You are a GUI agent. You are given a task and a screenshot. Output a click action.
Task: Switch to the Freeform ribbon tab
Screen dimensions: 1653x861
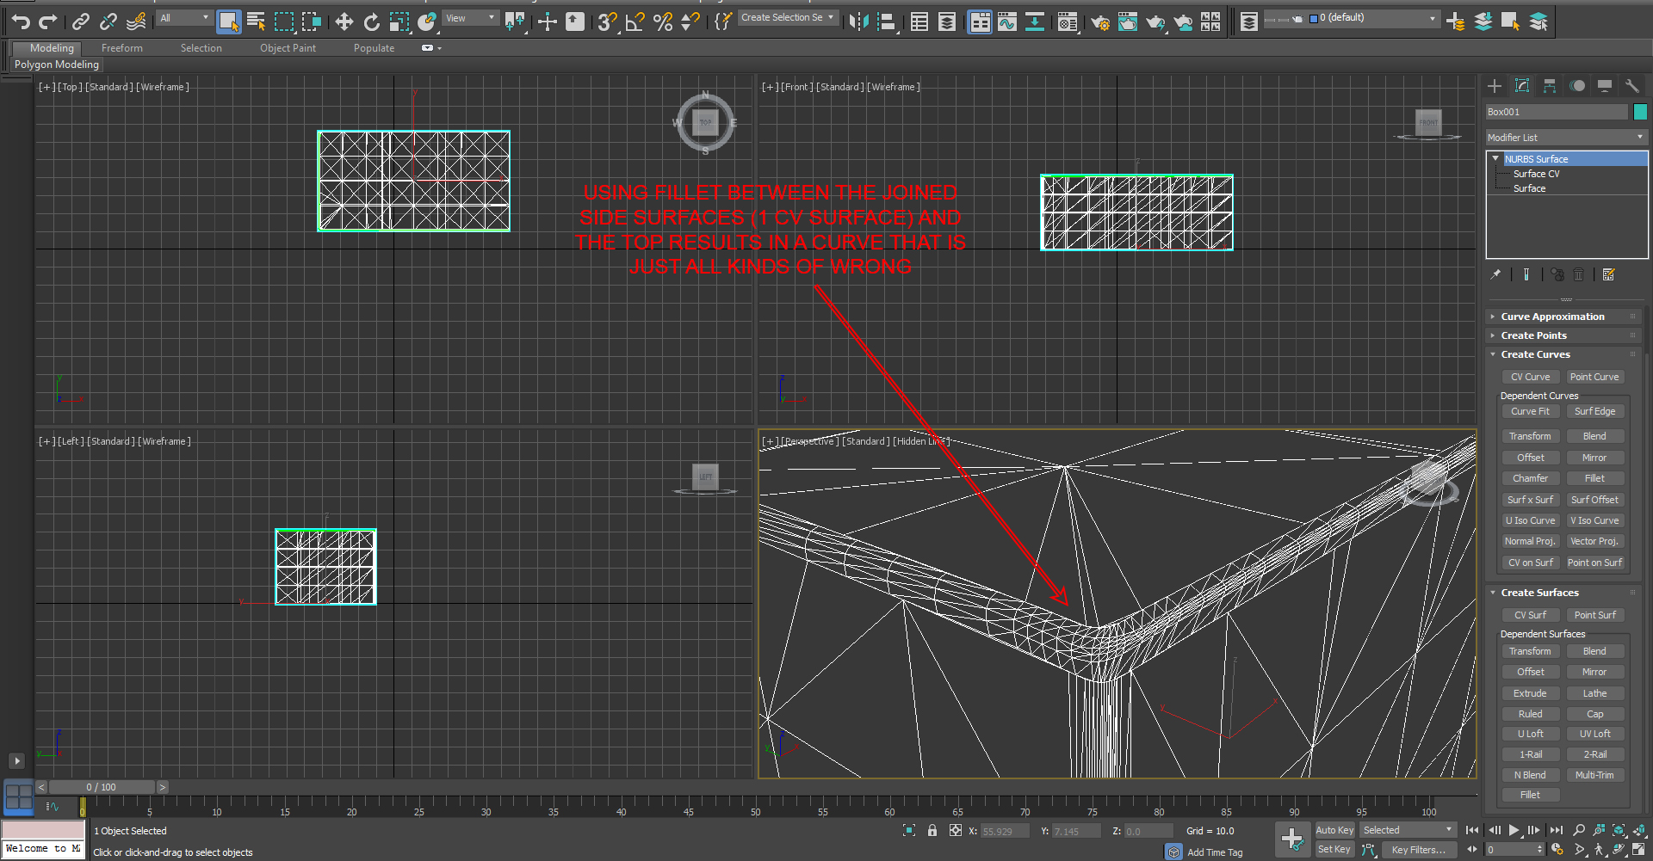point(121,47)
